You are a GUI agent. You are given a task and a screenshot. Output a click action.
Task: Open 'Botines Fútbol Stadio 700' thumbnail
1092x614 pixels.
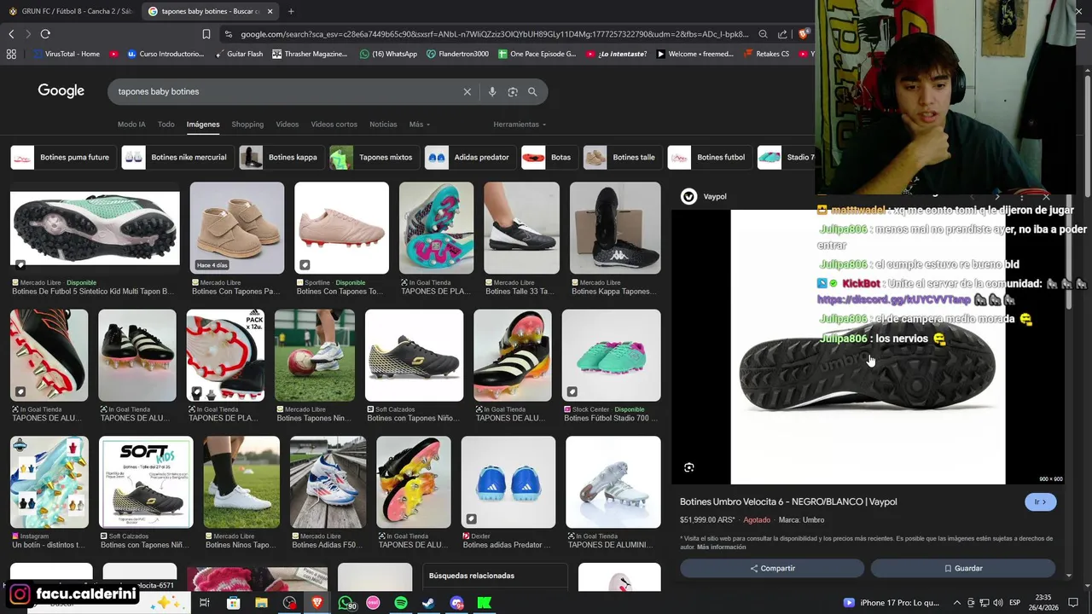point(611,355)
